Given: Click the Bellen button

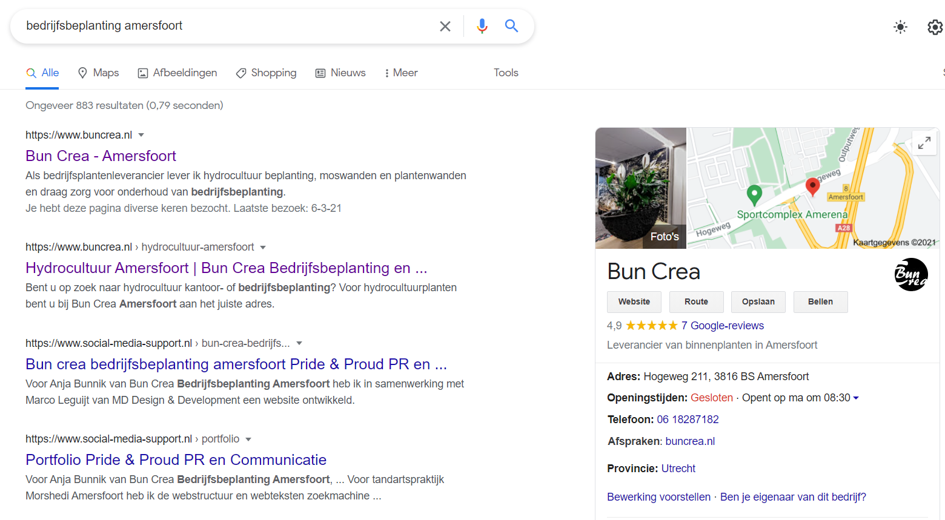Looking at the screenshot, I should click(821, 301).
